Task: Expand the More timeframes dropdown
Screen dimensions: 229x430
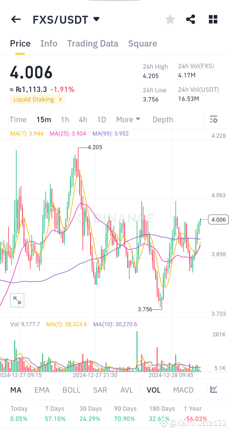Action: pyautogui.click(x=128, y=119)
